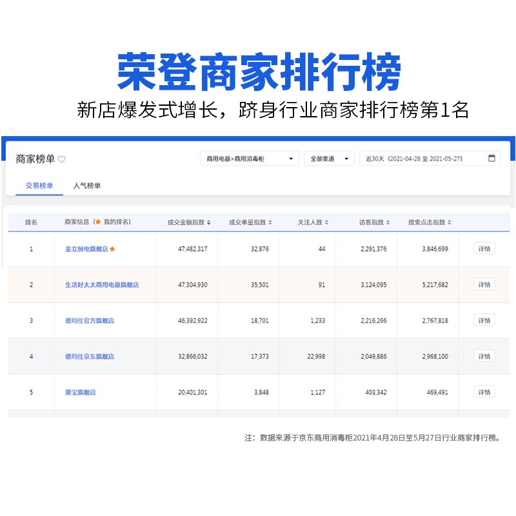
Task: Select the order index 35,501
Action: click(260, 285)
